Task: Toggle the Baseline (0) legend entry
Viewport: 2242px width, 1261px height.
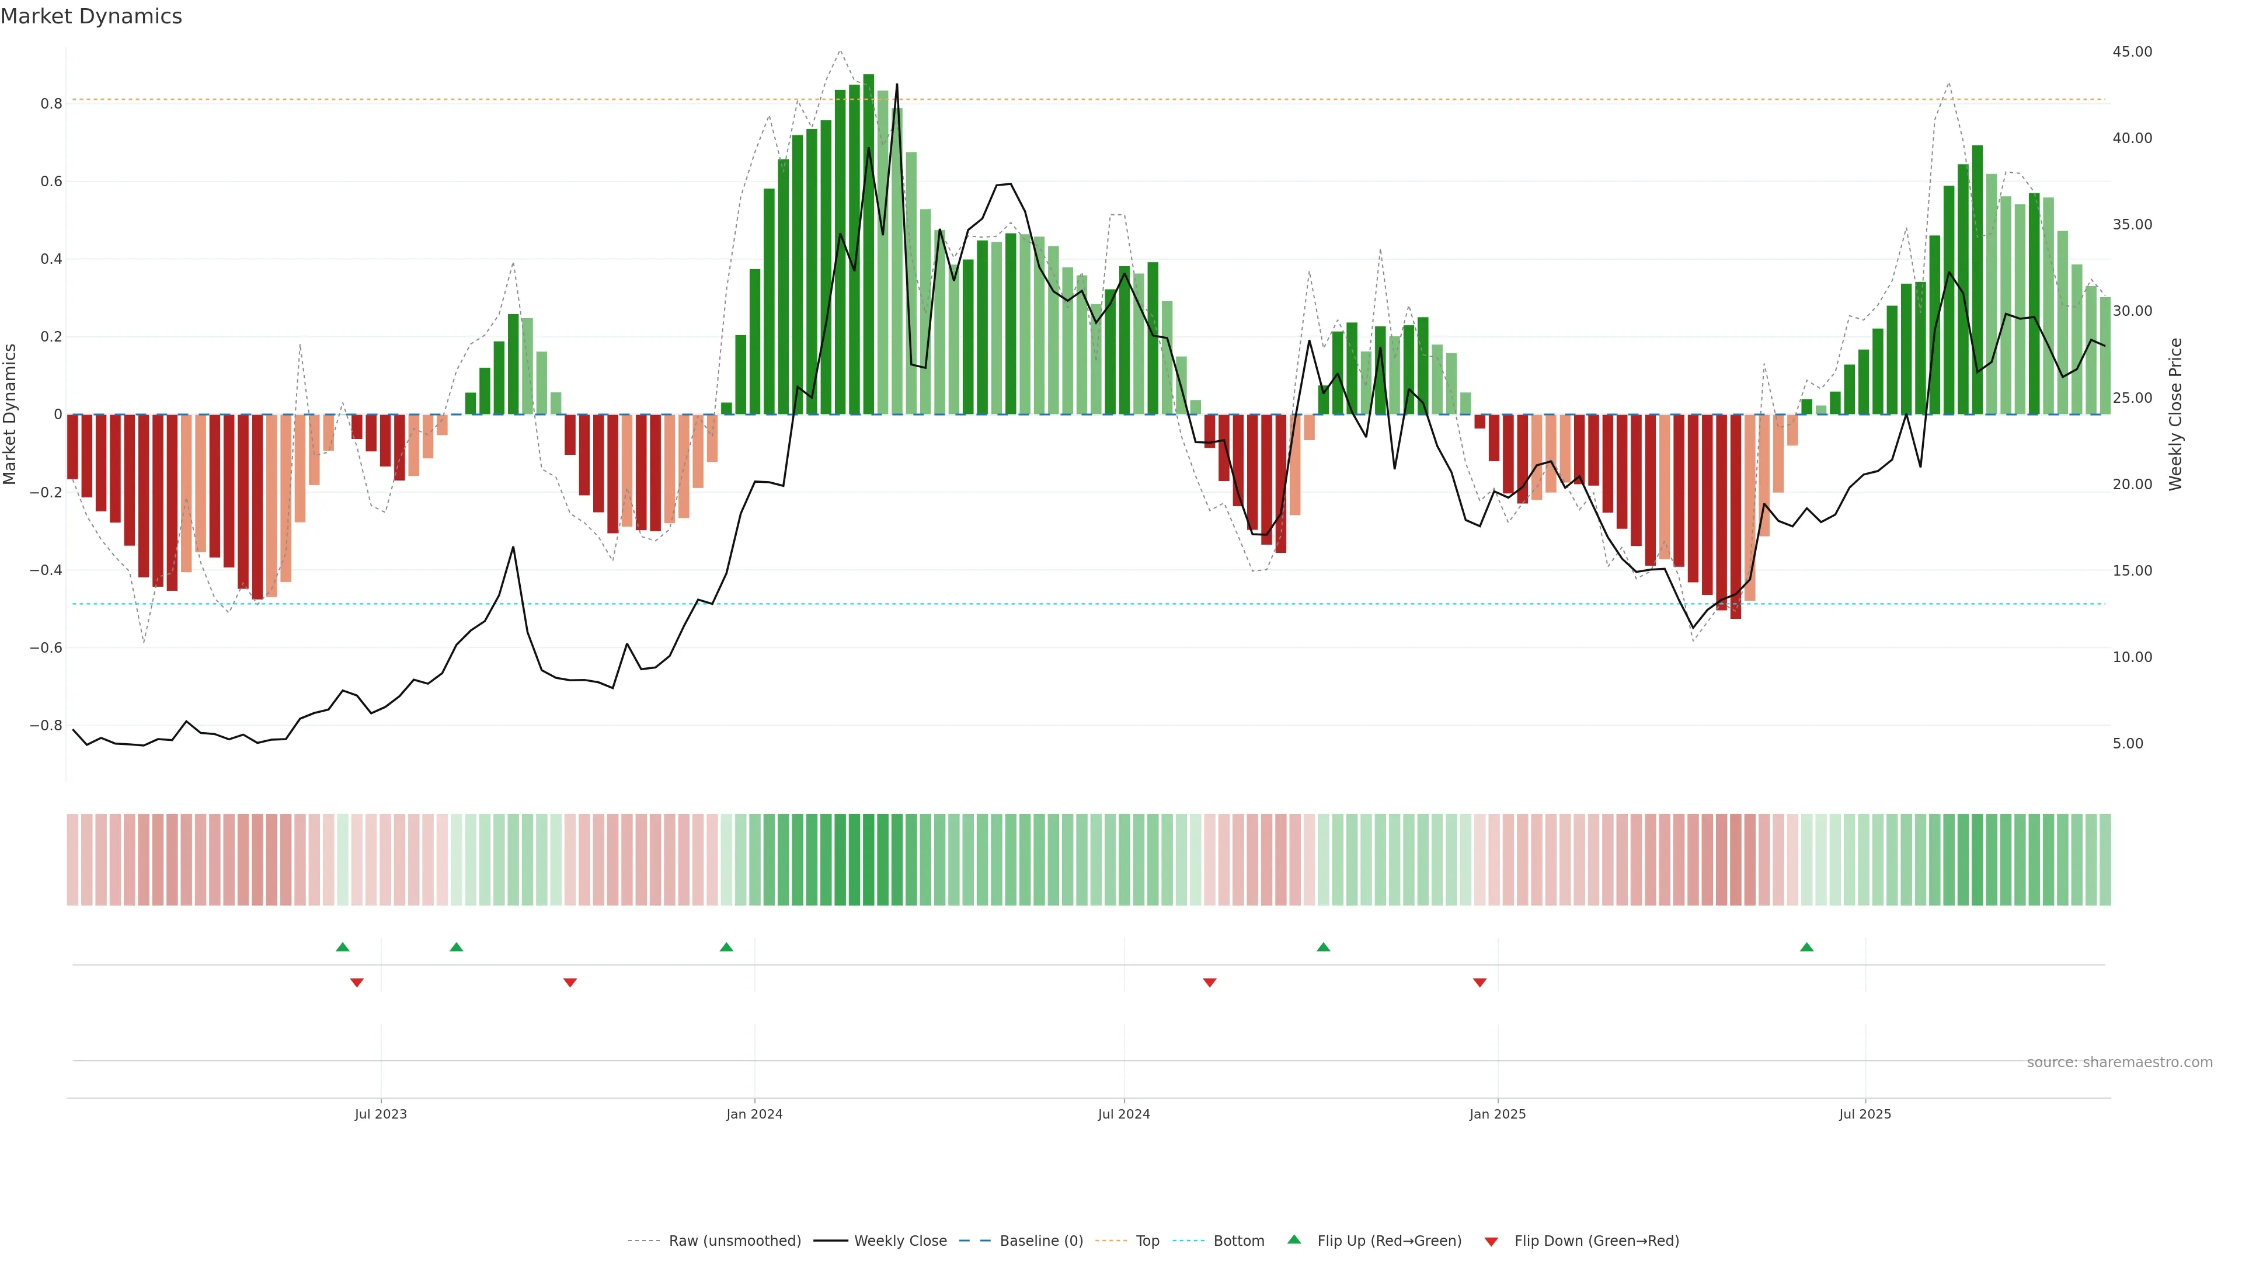Action: pyautogui.click(x=1041, y=1240)
